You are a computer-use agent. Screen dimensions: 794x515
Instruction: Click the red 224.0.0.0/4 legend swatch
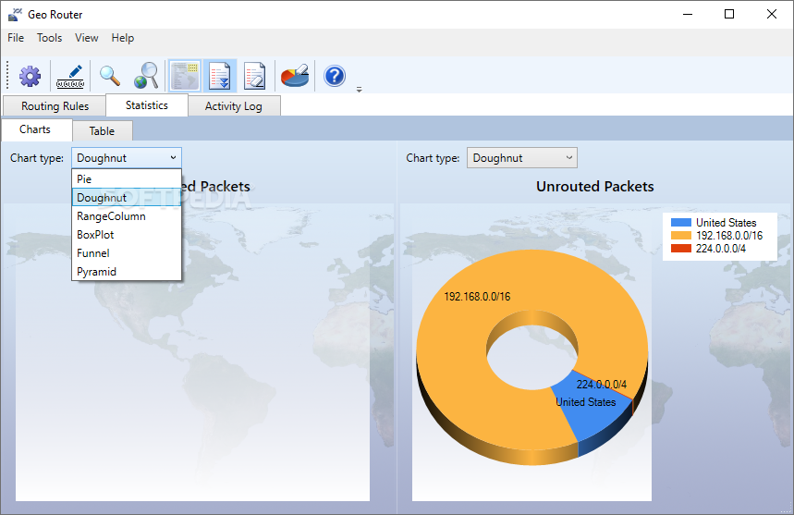(x=680, y=249)
